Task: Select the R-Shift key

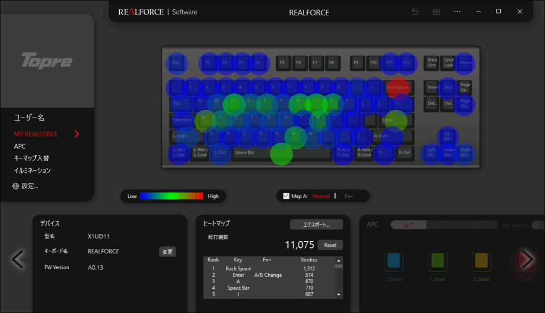Action: coord(393,136)
